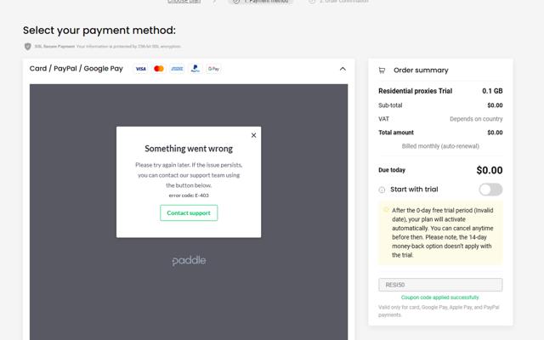This screenshot has width=544, height=340.
Task: Click the info icon beside Start with trial
Action: click(382, 190)
